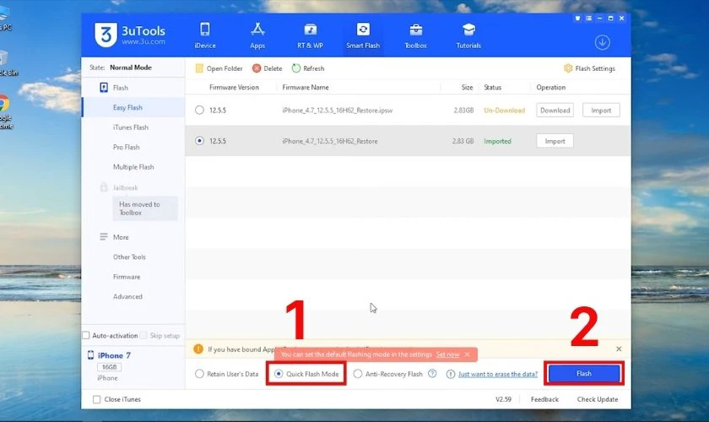Screen dimensions: 709x422
Task: Click the Download button for un-downloaded firmware
Action: click(555, 110)
